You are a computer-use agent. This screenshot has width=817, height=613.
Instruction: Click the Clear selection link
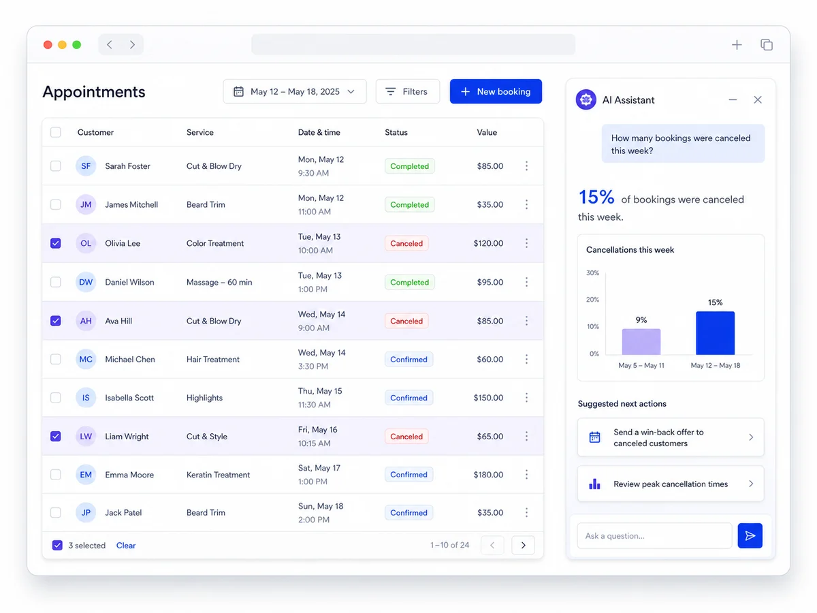point(126,546)
